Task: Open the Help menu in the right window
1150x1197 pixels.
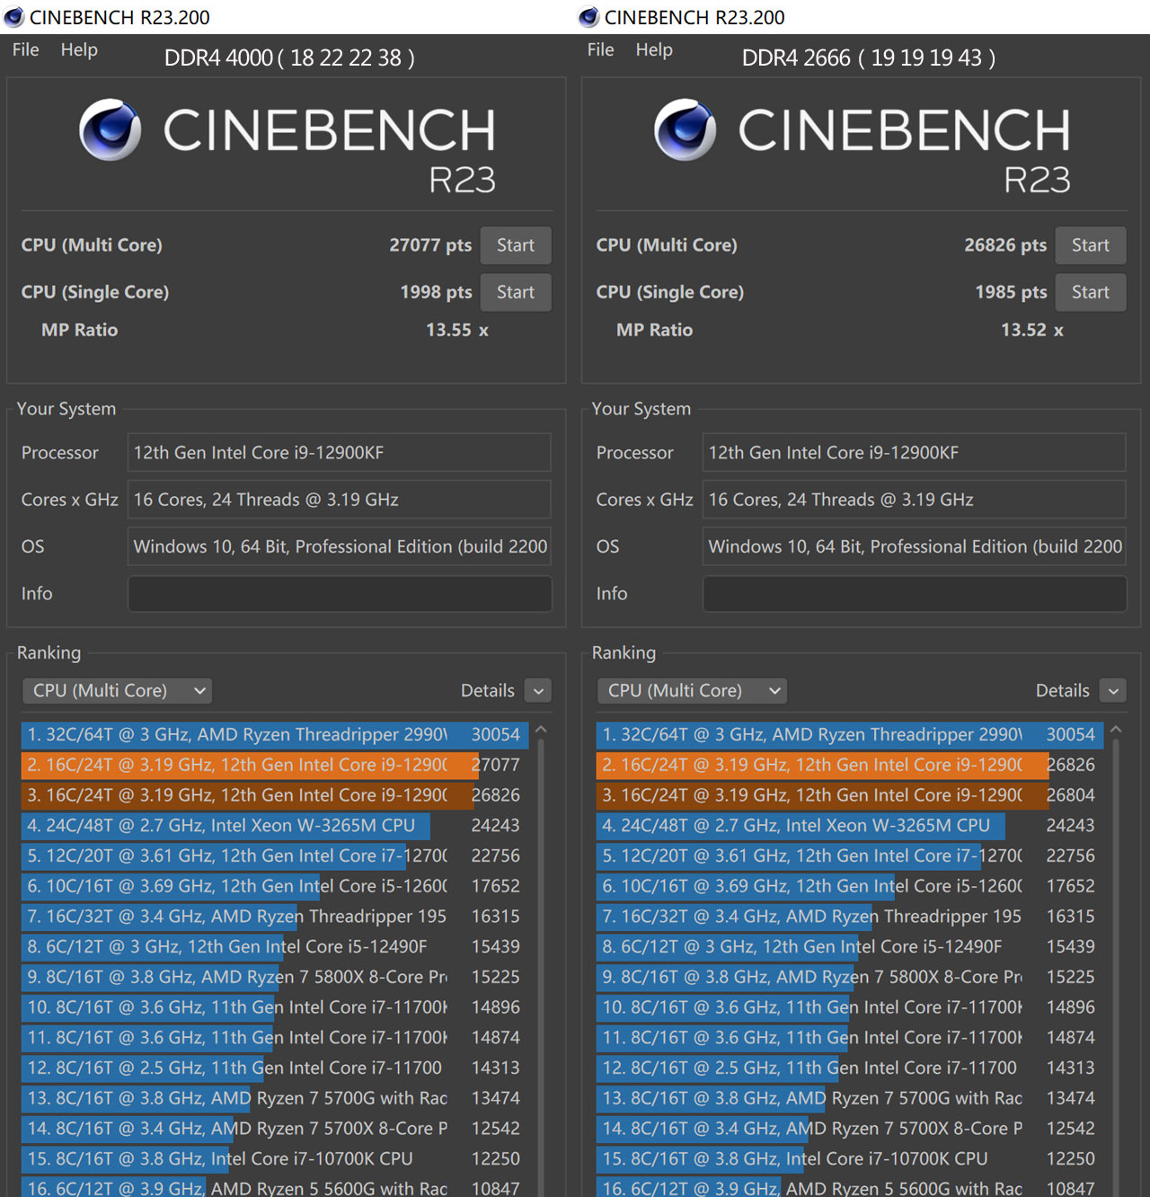Action: click(x=653, y=50)
